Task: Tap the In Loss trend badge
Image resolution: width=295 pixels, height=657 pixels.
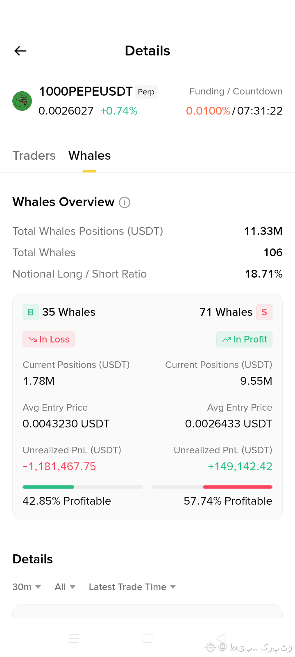Action: click(x=49, y=339)
